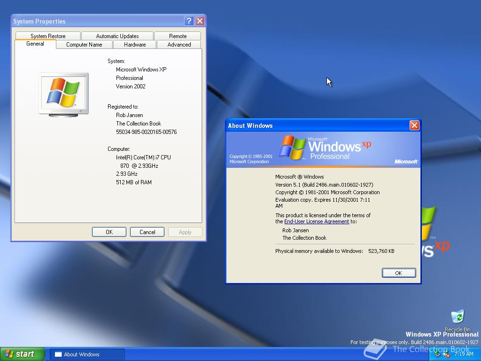Click the Safely Remove Hardware tray icon
This screenshot has width=481, height=361.
[438, 354]
